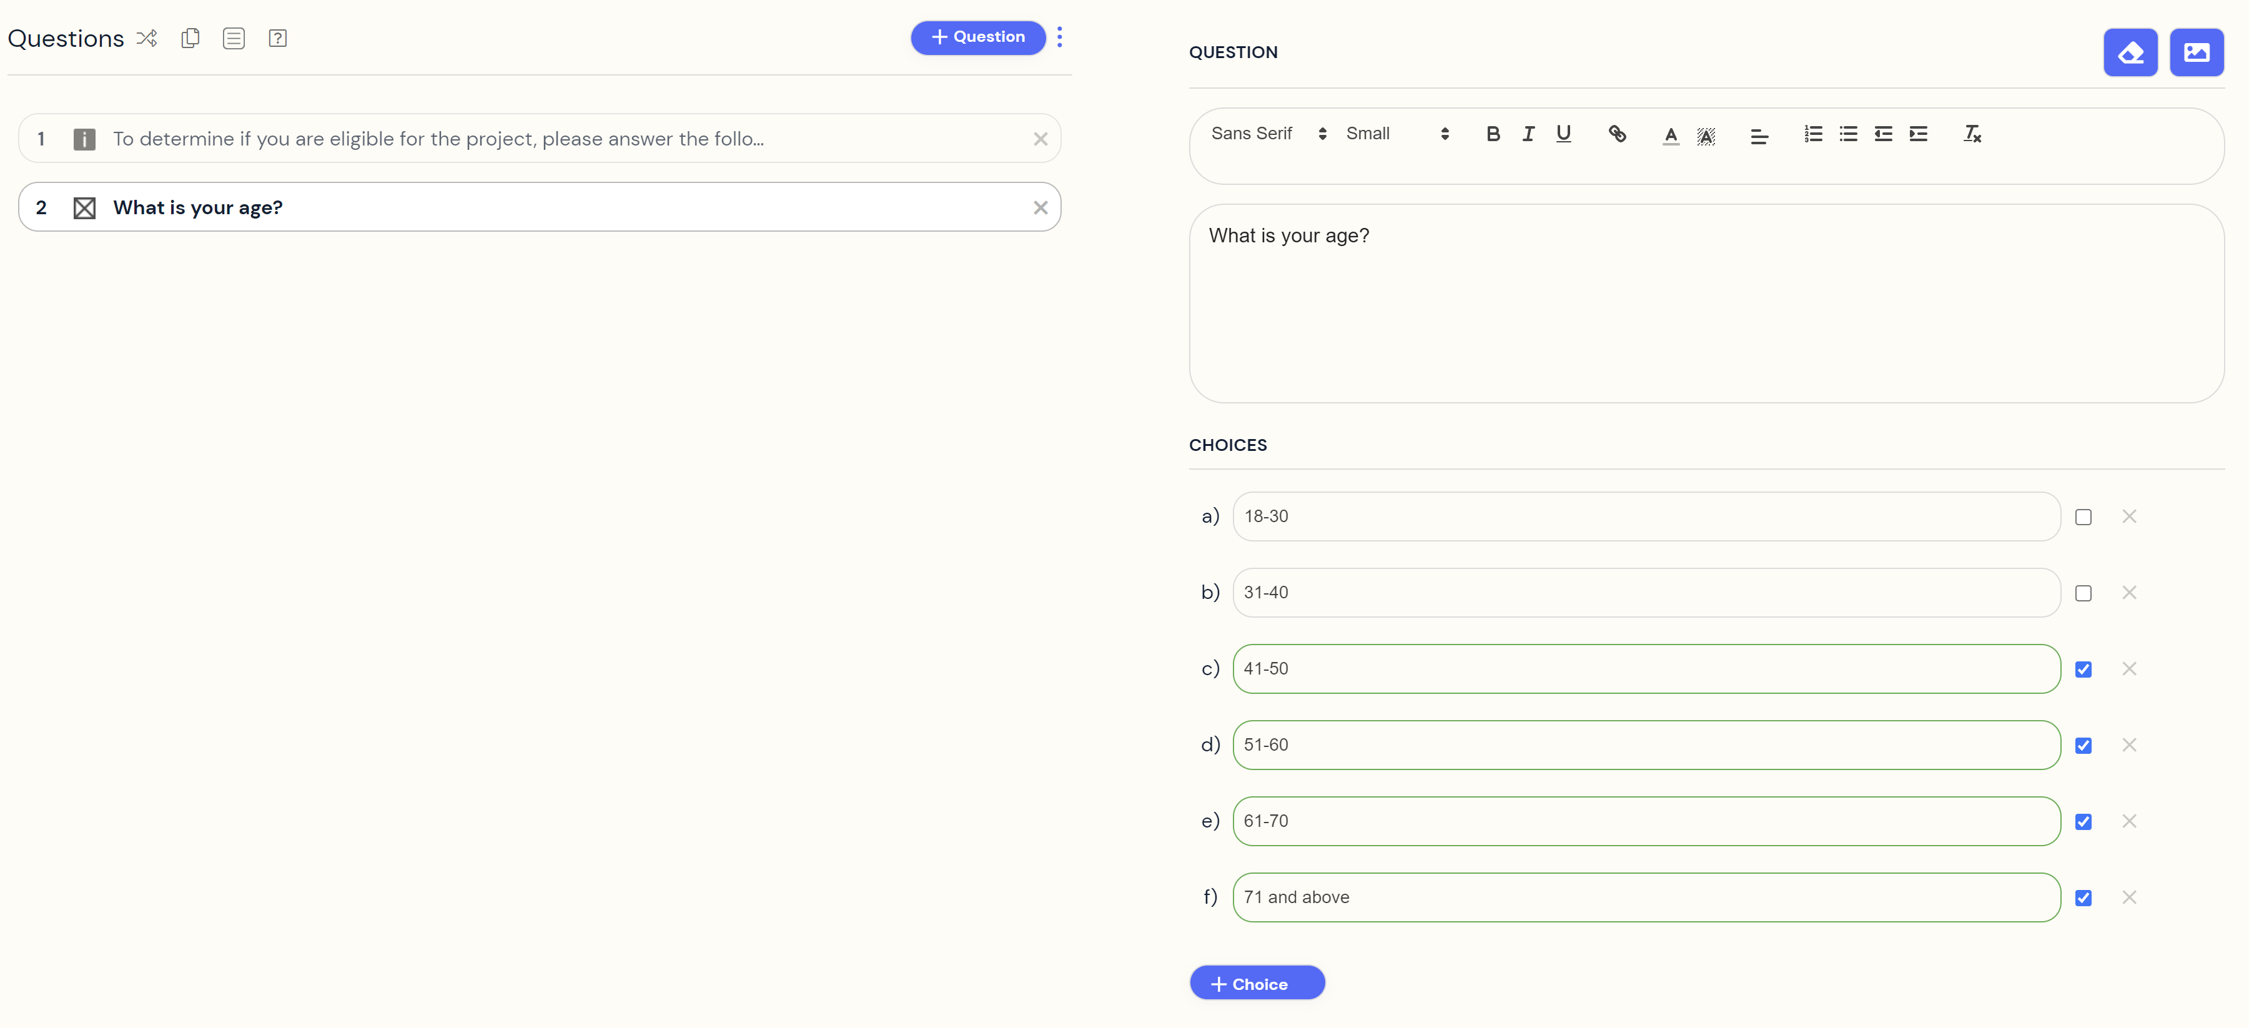The height and width of the screenshot is (1028, 2249).
Task: Open the font family dropdown
Action: coord(1267,133)
